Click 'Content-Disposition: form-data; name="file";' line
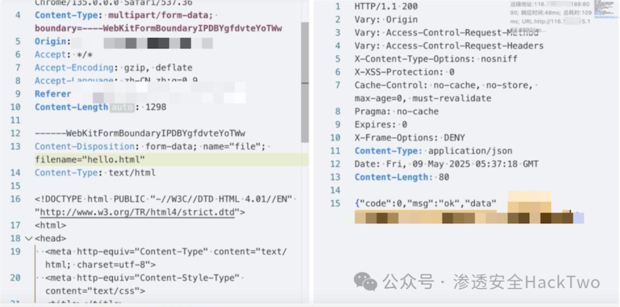The width and height of the screenshot is (620, 307). tap(150, 146)
